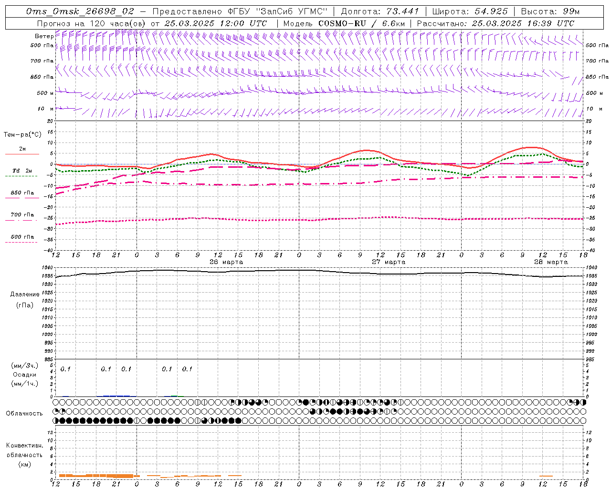Image resolution: width=611 pixels, height=488 pixels.
Task: Click the computed time Рассчитано: 25.03.2025 16:39 UTC
Action: coord(495,23)
